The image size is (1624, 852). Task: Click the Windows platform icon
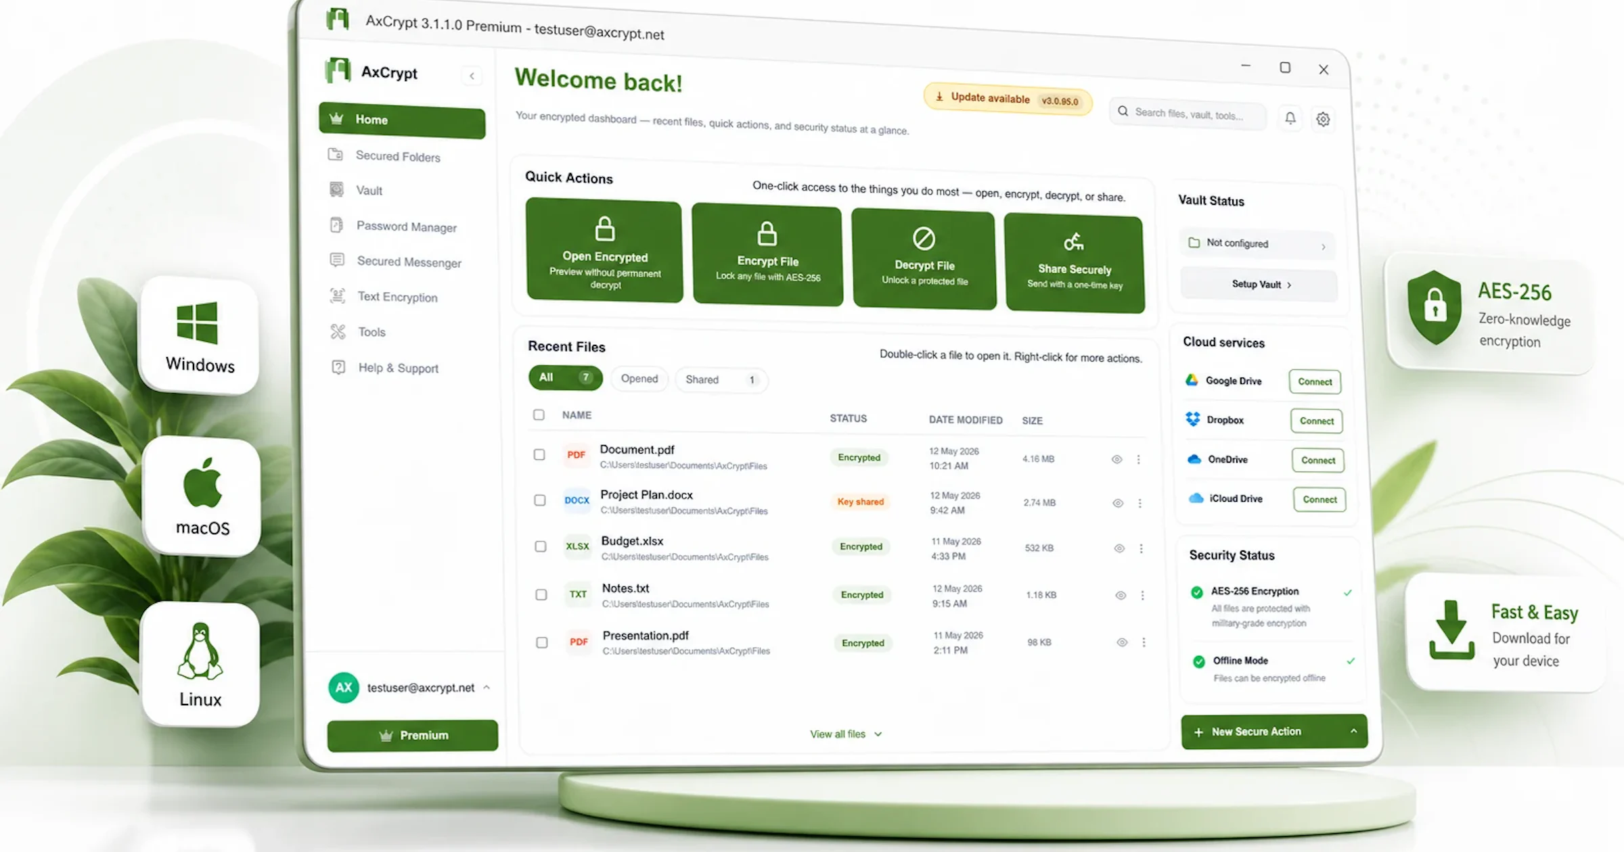pos(197,323)
